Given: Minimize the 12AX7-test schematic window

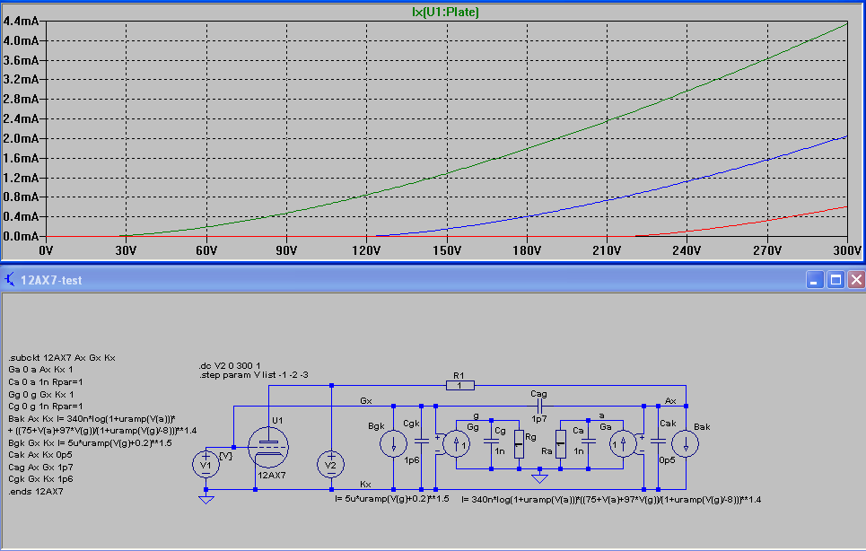Looking at the screenshot, I should [814, 280].
